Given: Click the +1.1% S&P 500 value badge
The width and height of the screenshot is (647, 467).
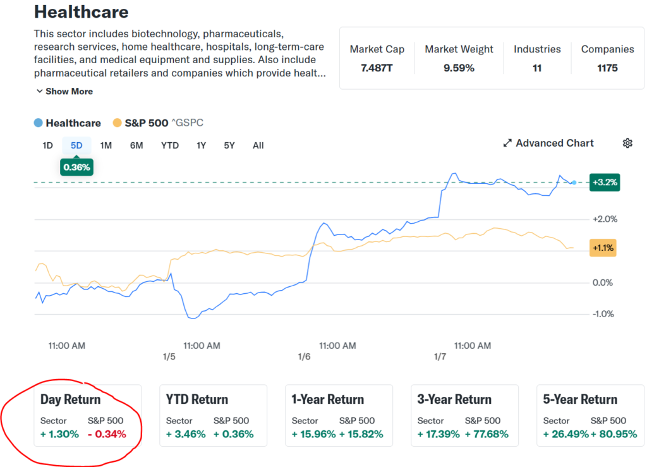Looking at the screenshot, I should (x=602, y=248).
